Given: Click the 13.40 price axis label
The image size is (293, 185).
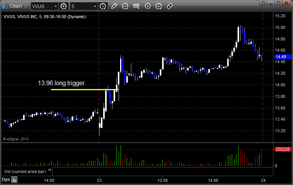Looking at the screenshot, I should click(280, 119).
